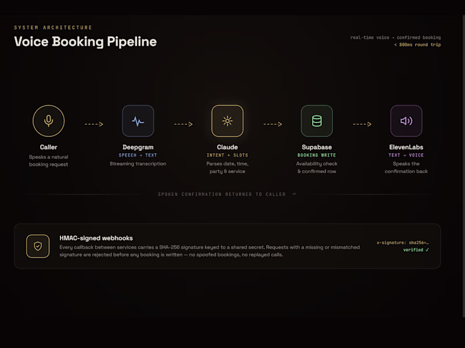465x348 pixels.
Task: Click the ElevenLabs speaker icon
Action: click(x=406, y=121)
